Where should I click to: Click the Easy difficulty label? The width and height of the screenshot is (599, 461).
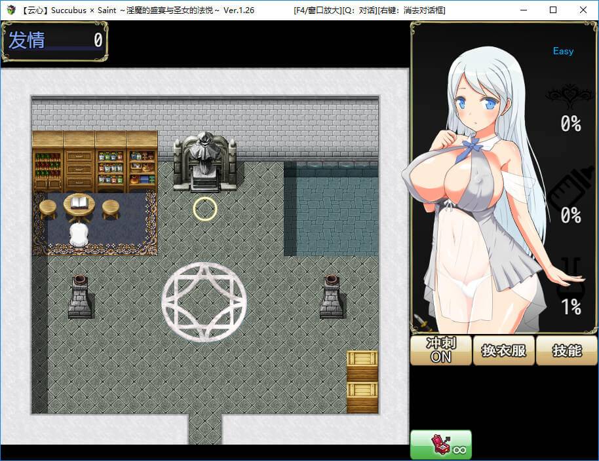[x=563, y=51]
